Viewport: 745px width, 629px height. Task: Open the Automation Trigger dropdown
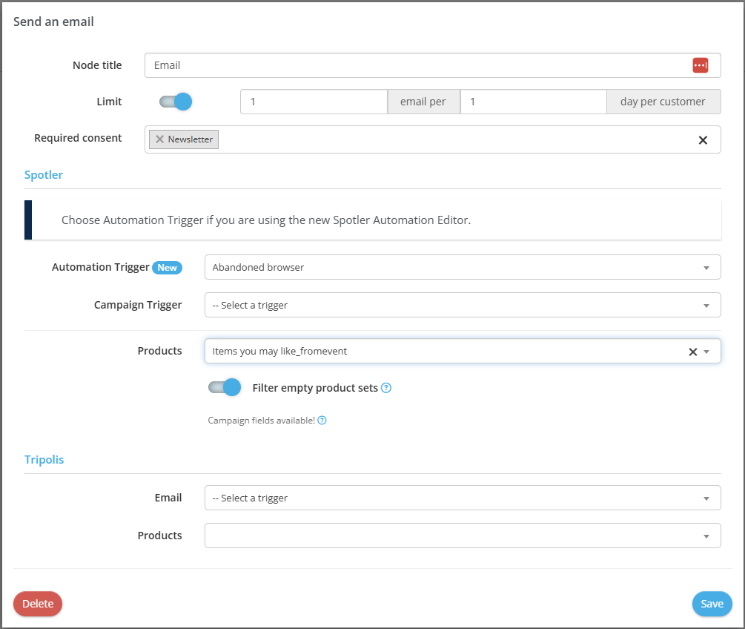click(462, 267)
